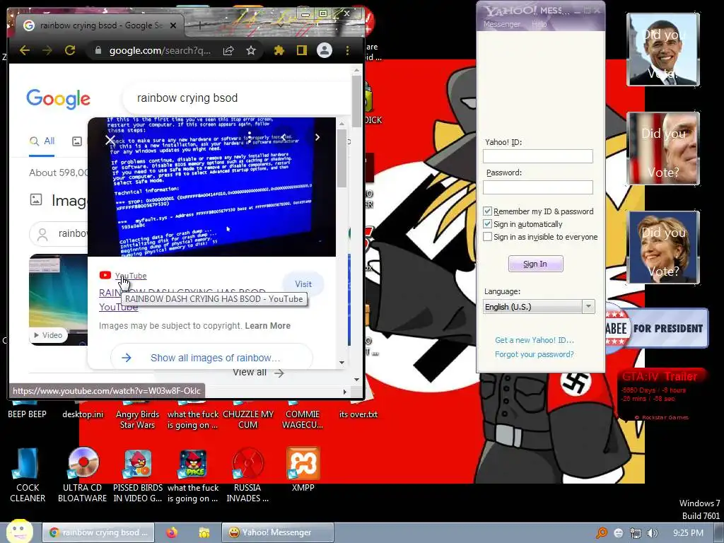Reload the Google search page
This screenshot has width=724, height=543.
(x=70, y=50)
